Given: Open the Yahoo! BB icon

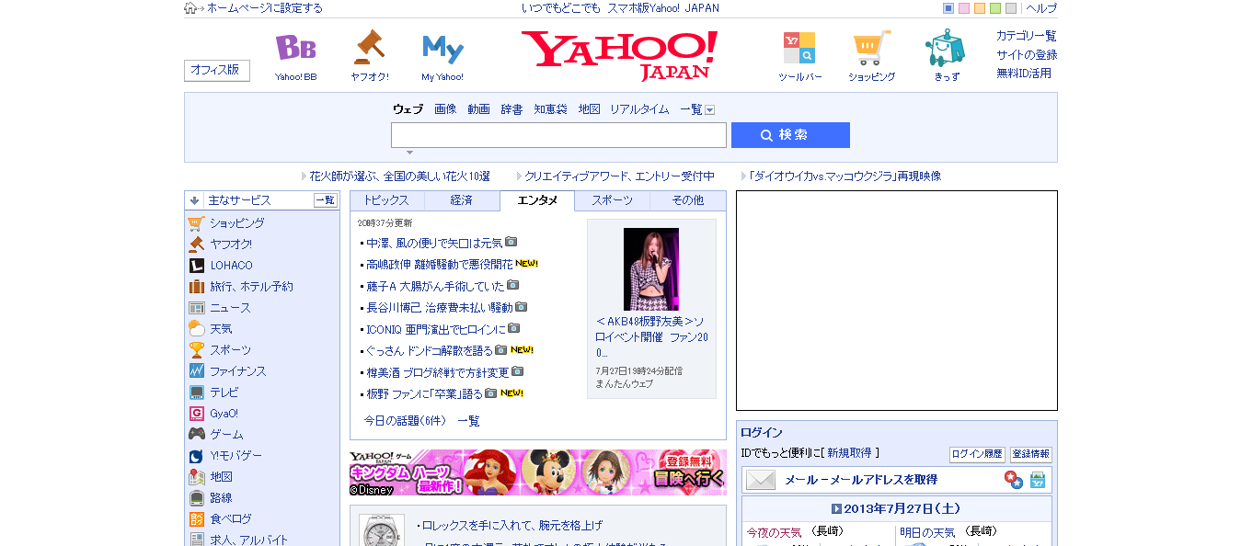Looking at the screenshot, I should coord(295,48).
